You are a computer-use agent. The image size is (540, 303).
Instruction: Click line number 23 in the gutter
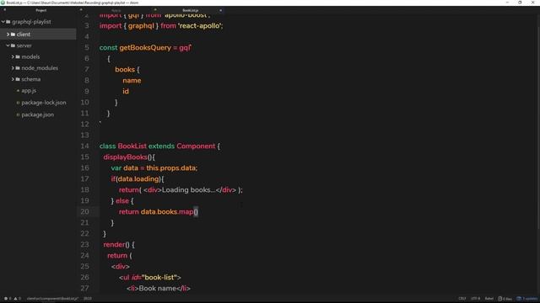coord(84,245)
